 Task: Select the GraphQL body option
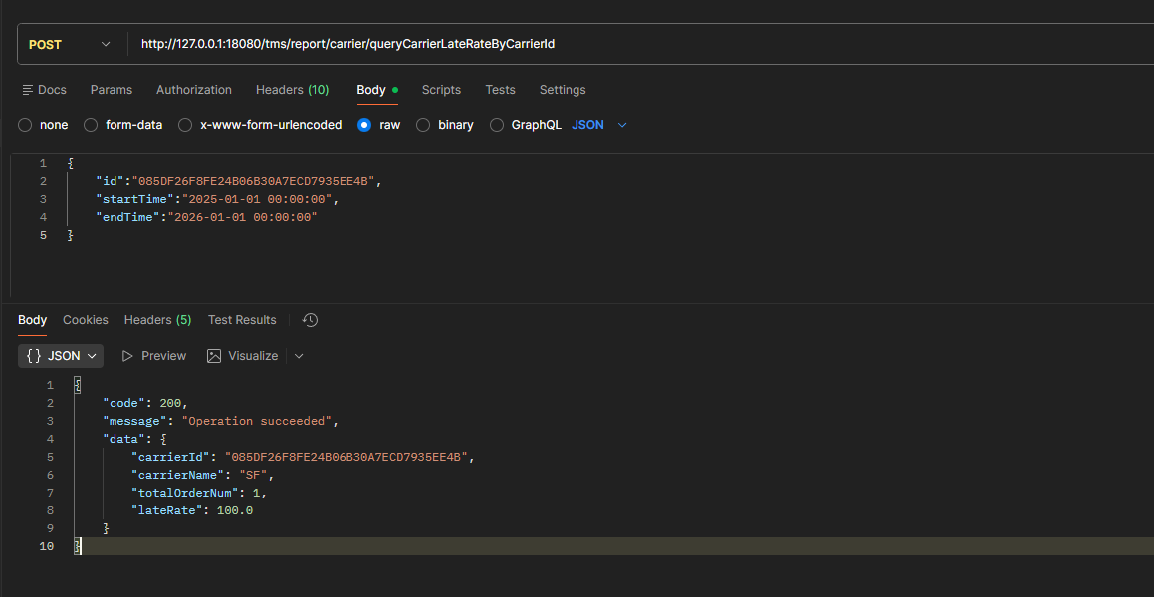(x=497, y=125)
